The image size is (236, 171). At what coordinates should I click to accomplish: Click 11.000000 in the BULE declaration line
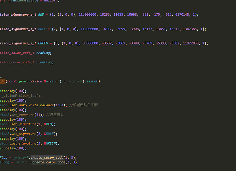tap(89, 29)
